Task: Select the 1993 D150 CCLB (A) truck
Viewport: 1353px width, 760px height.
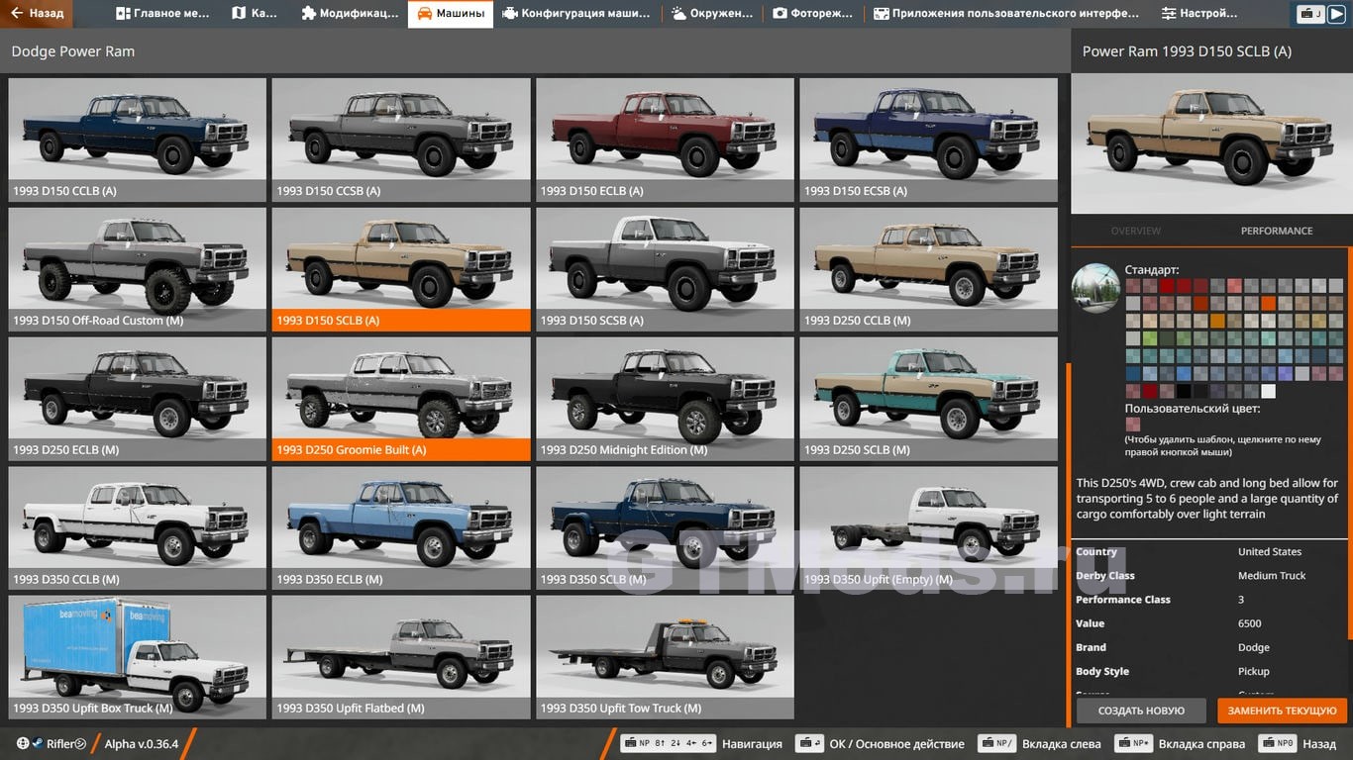Action: (x=138, y=140)
